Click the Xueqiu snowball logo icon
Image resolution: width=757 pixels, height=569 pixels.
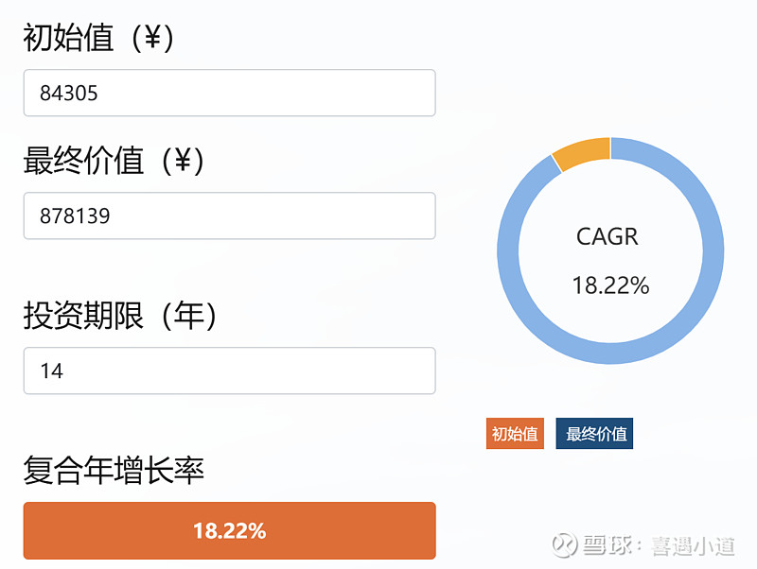pyautogui.click(x=565, y=545)
